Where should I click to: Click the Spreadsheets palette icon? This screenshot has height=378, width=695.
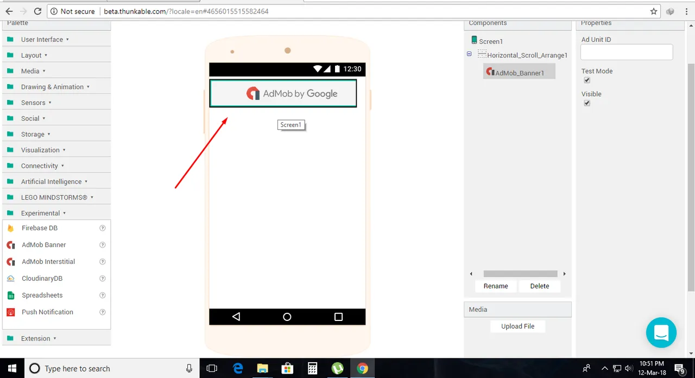tap(10, 295)
